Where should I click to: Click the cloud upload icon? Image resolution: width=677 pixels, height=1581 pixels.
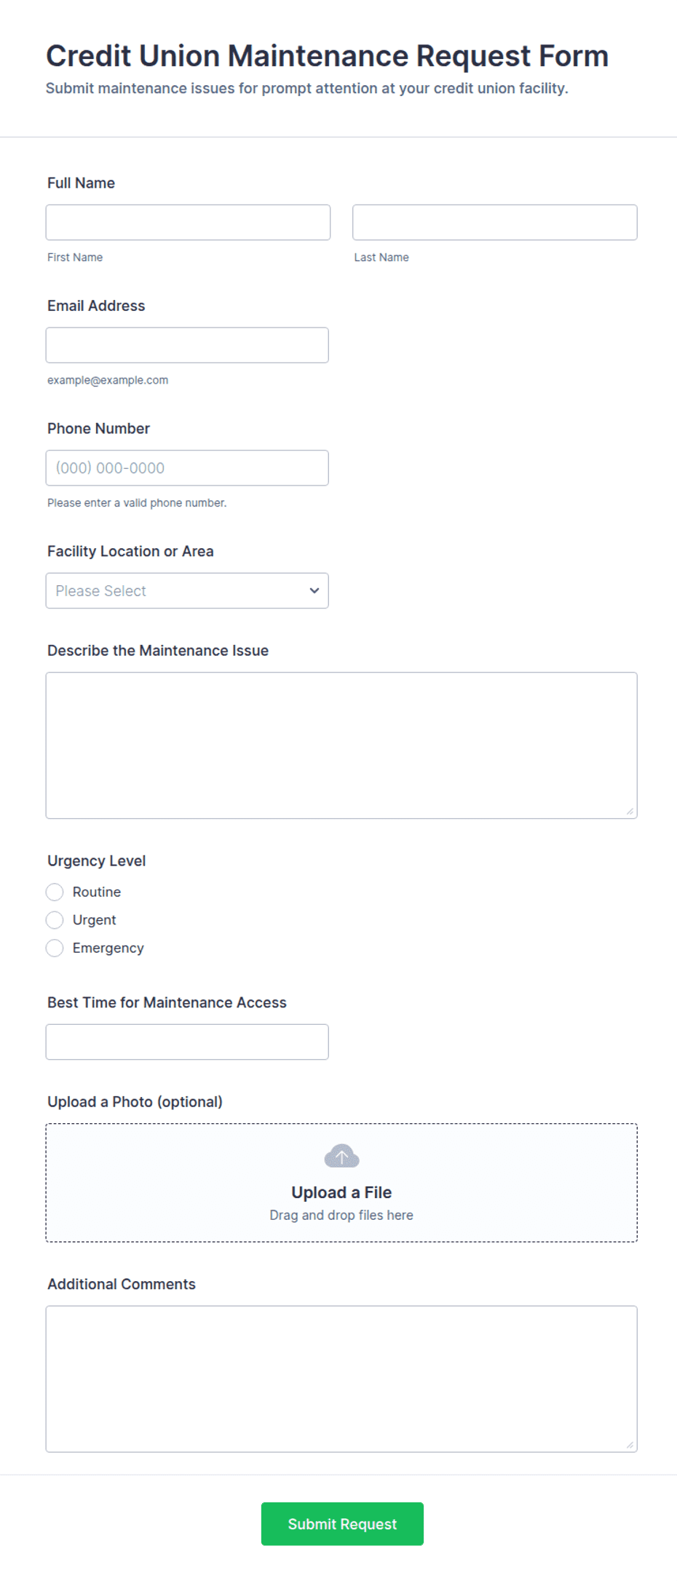(341, 1156)
